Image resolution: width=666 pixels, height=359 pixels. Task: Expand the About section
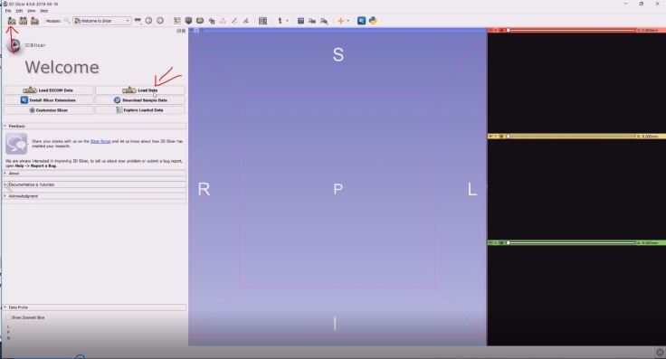click(94, 173)
